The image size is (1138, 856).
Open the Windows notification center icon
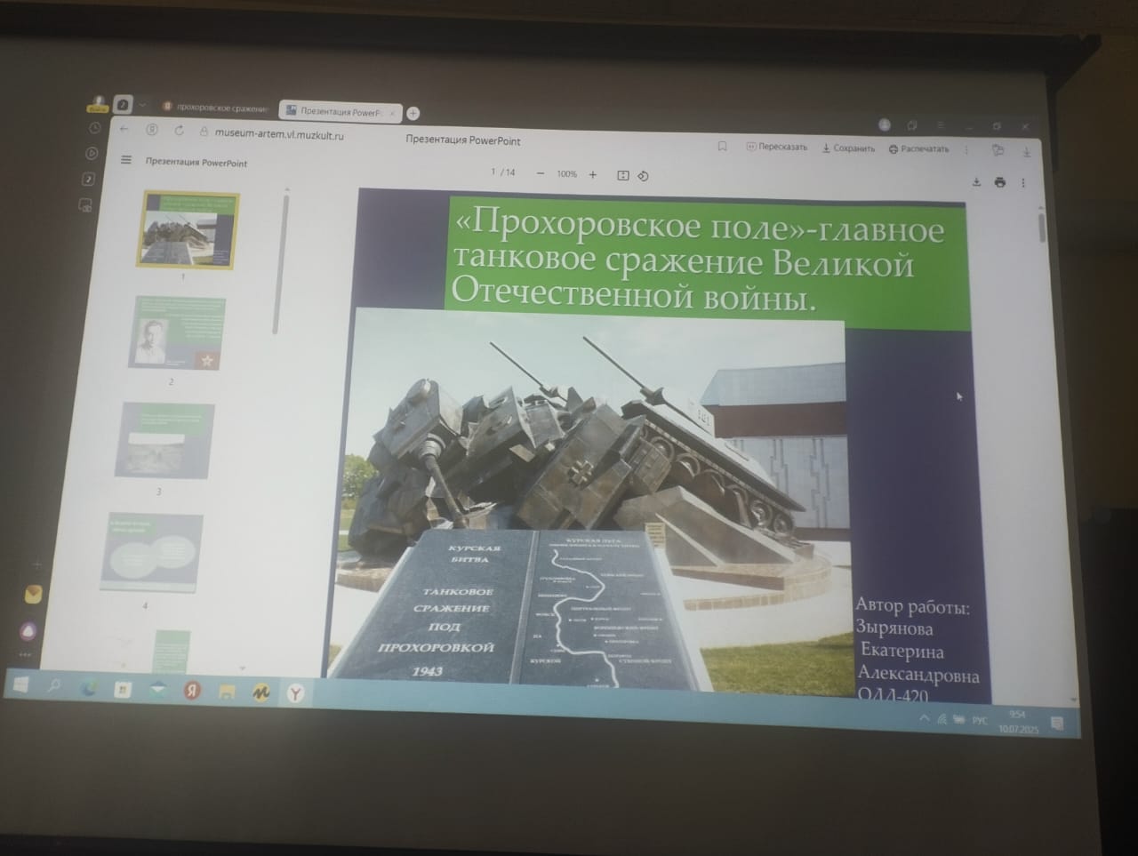point(1057,724)
